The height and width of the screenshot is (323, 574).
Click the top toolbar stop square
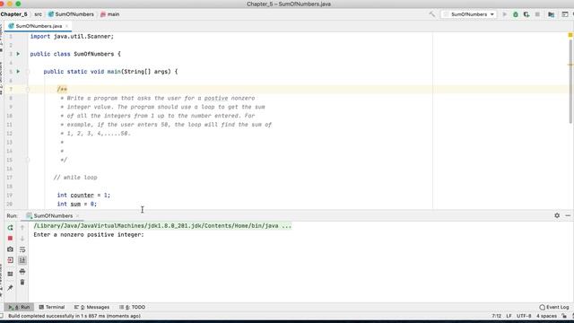click(537, 14)
